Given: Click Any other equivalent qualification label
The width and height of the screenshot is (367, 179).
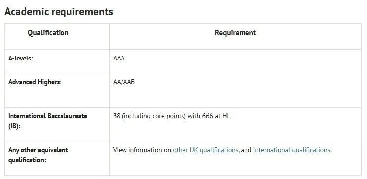Looking at the screenshot, I should 38,155.
